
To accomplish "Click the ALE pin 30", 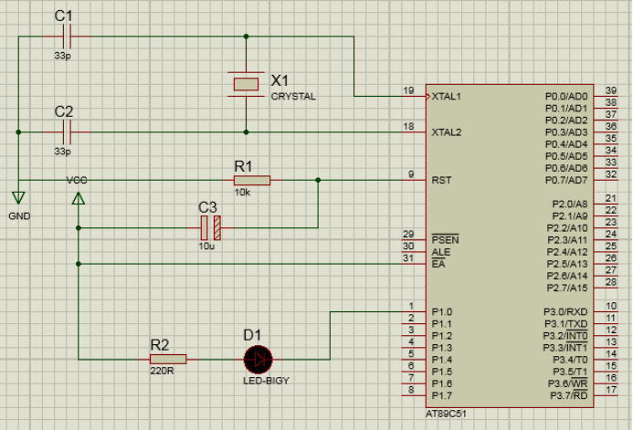I will (x=414, y=252).
